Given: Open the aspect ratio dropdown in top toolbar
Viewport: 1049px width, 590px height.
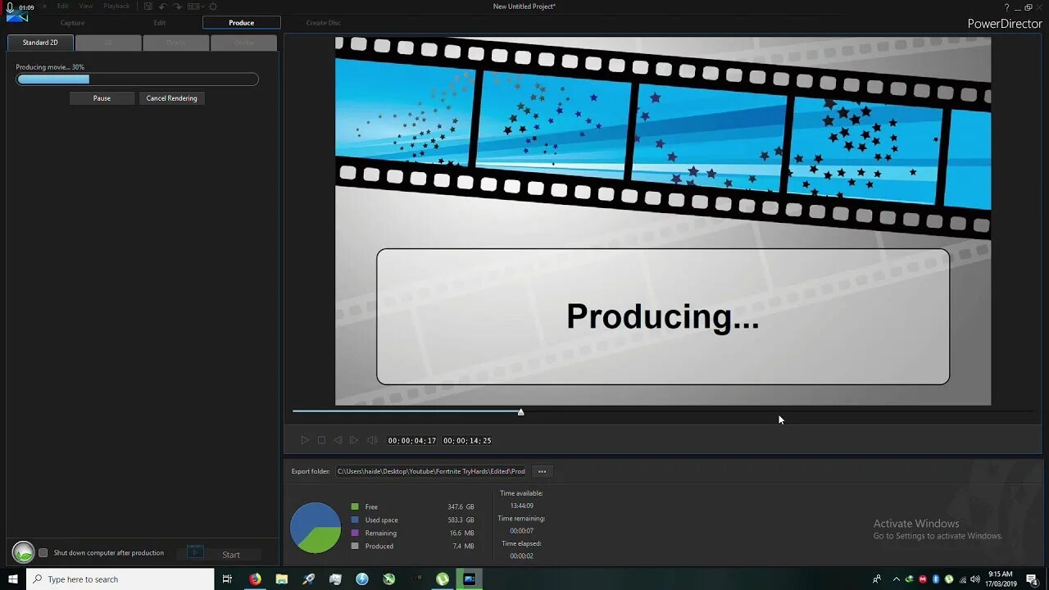Looking at the screenshot, I should (196, 7).
